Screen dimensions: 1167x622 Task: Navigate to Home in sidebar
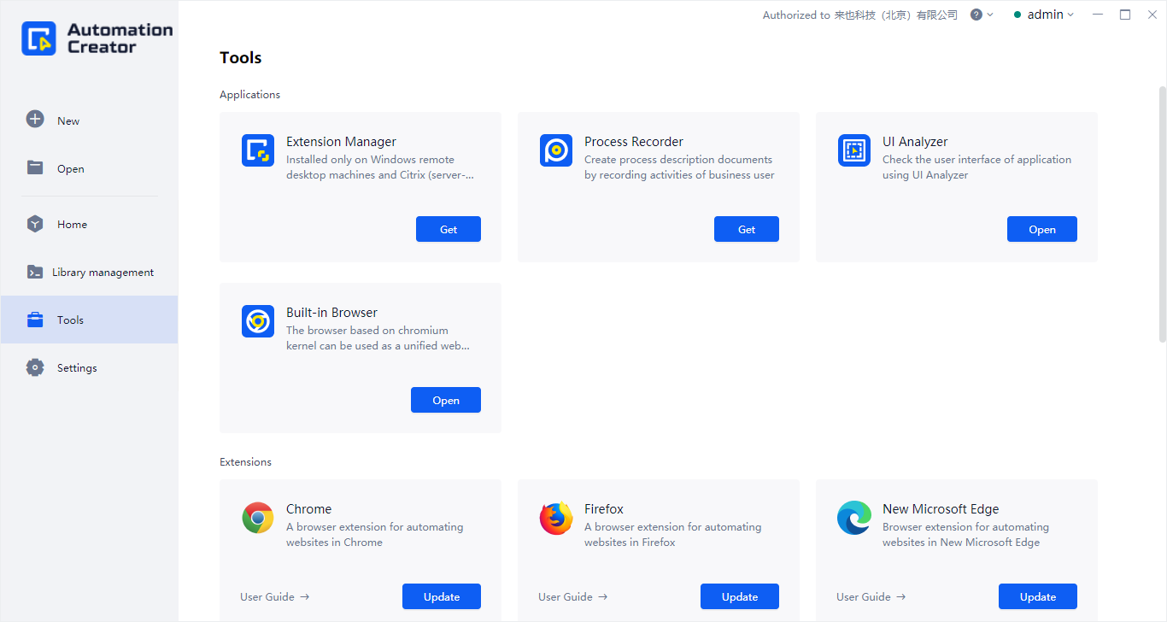point(72,225)
